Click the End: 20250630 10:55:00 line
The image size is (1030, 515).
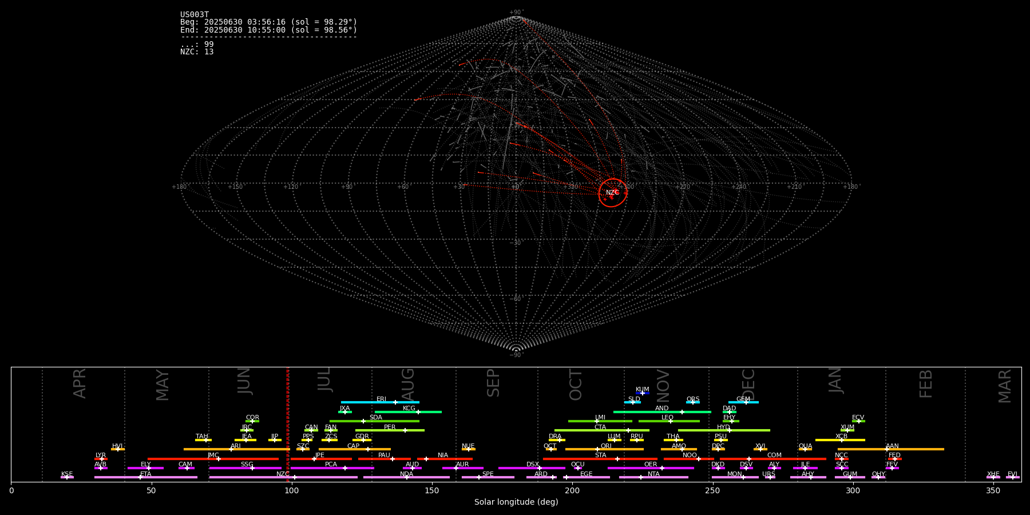pos(268,30)
